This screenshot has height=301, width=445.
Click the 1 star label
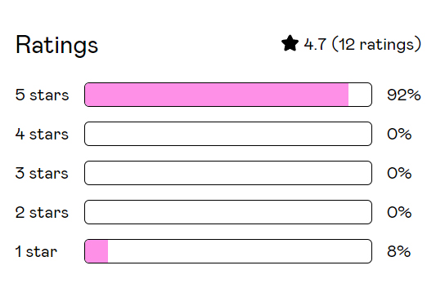(36, 251)
